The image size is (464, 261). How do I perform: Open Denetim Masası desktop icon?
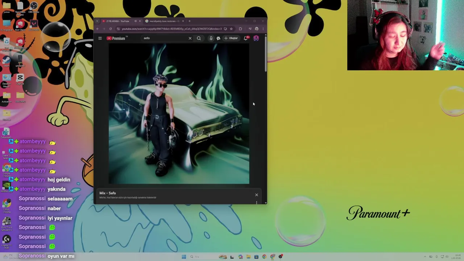coord(7,80)
